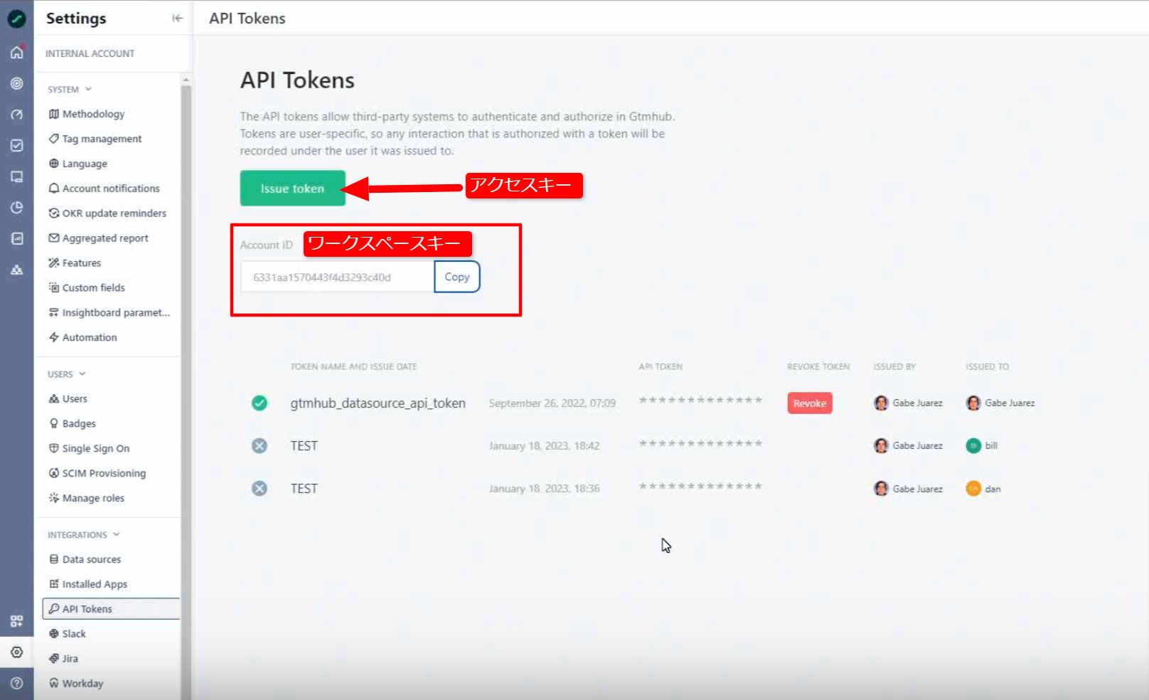Open the pie chart reports icon

pos(17,208)
